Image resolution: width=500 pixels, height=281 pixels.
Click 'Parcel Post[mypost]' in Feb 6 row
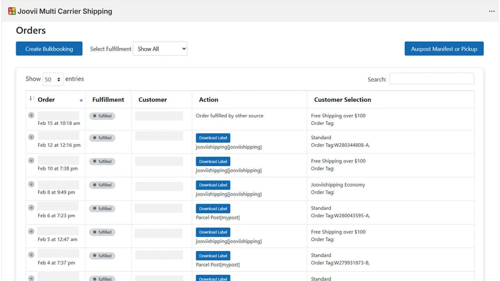click(x=217, y=217)
